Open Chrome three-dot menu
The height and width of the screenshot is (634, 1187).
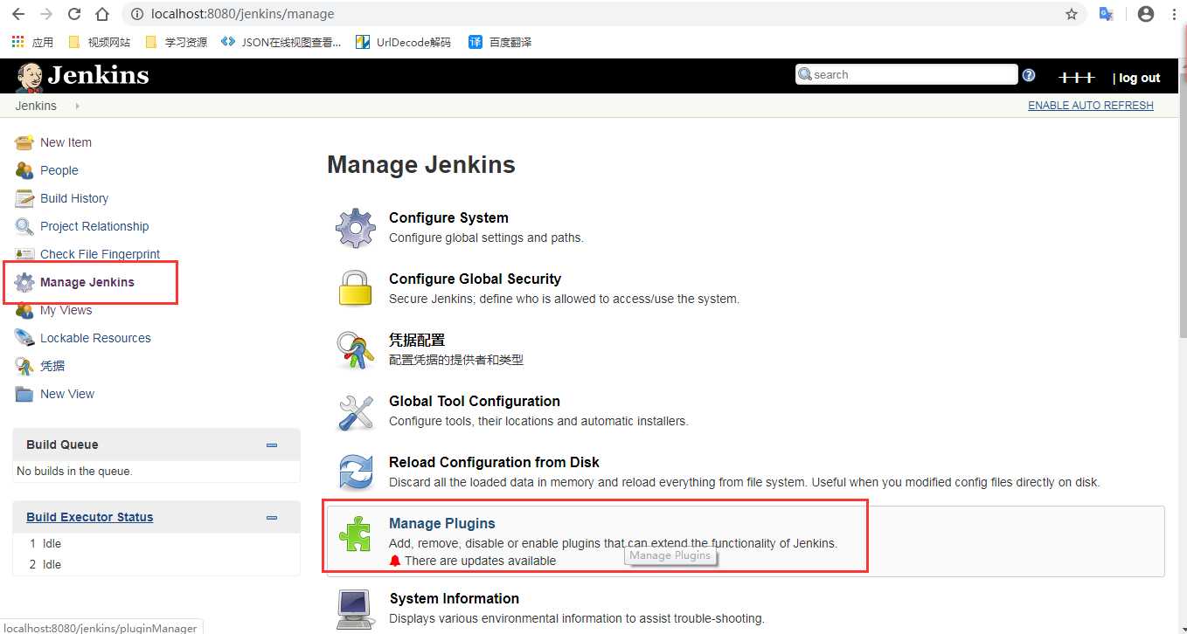click(1173, 14)
